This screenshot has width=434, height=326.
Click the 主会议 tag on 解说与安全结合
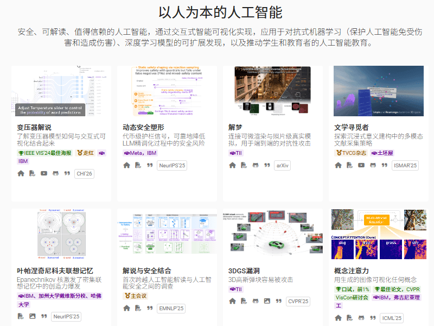click(x=135, y=296)
